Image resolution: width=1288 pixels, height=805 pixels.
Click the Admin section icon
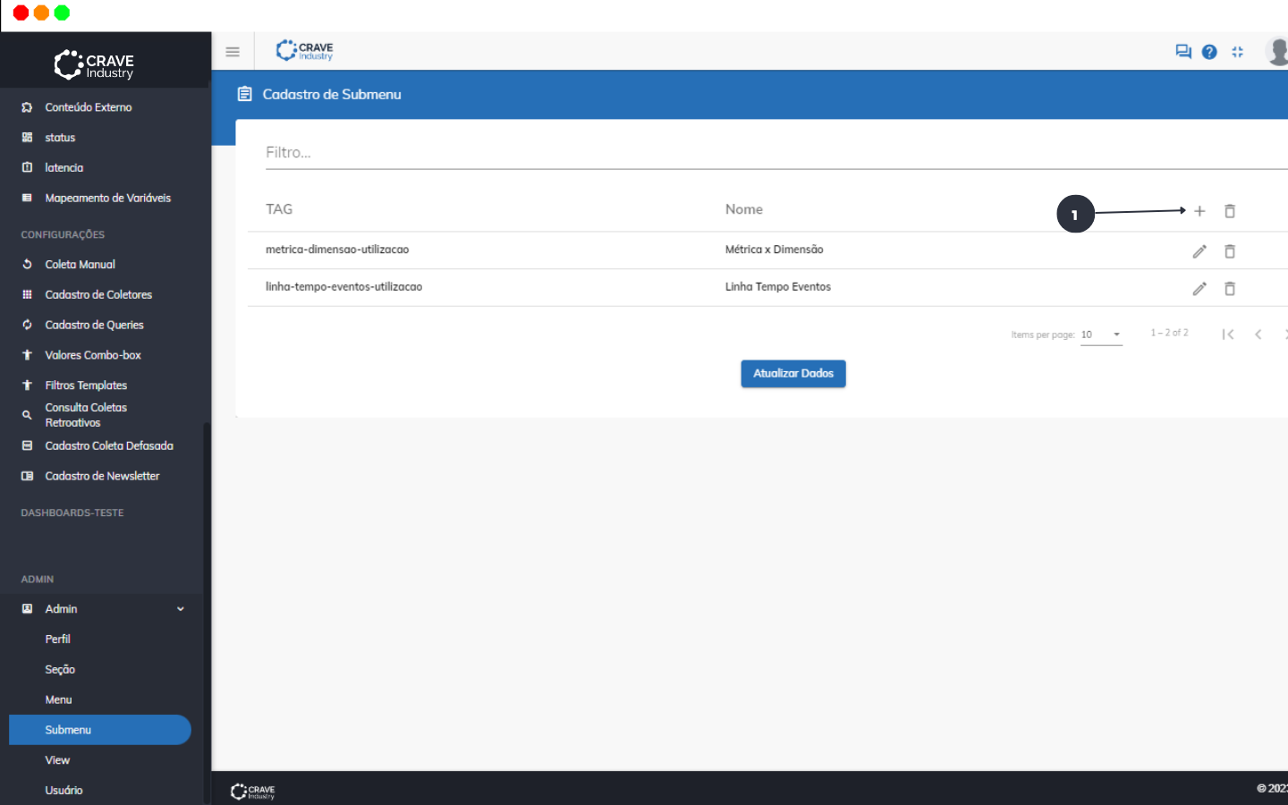[x=27, y=609]
